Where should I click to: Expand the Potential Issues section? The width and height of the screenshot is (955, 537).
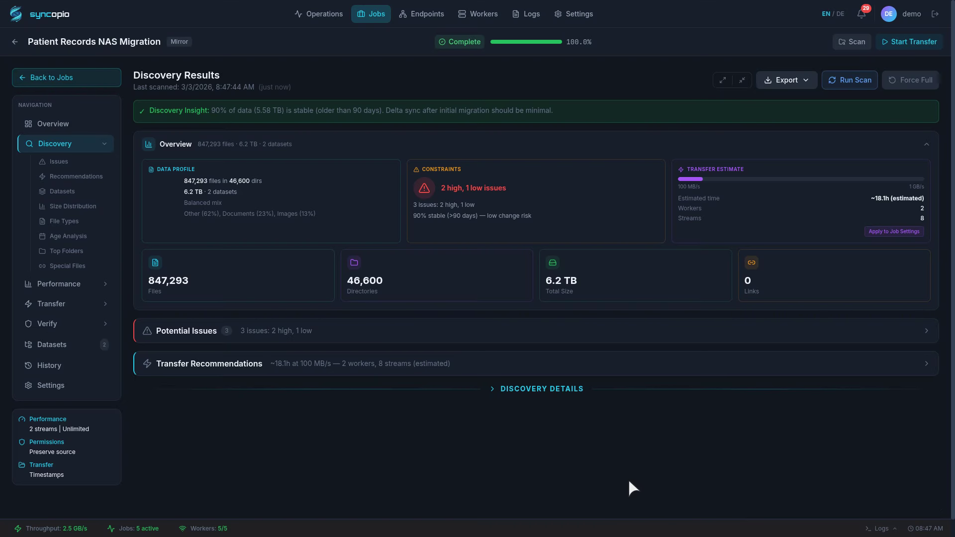536,331
